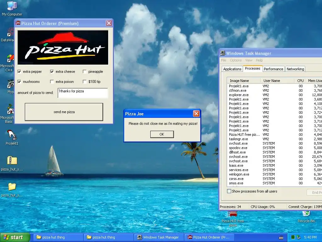Check the pineapple checkbox
The width and height of the screenshot is (322, 242).
(x=84, y=72)
